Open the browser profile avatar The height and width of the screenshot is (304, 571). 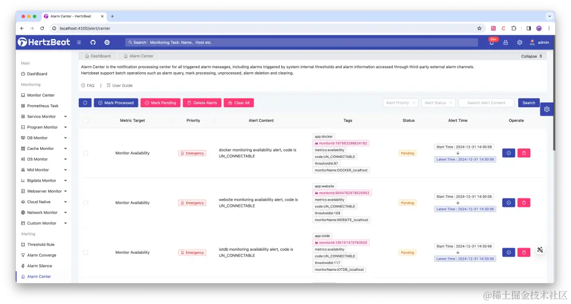pos(539,28)
